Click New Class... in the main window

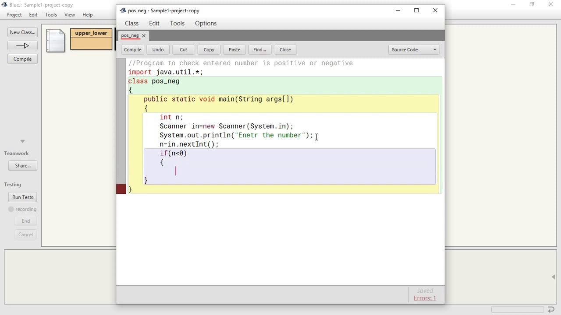tap(22, 32)
